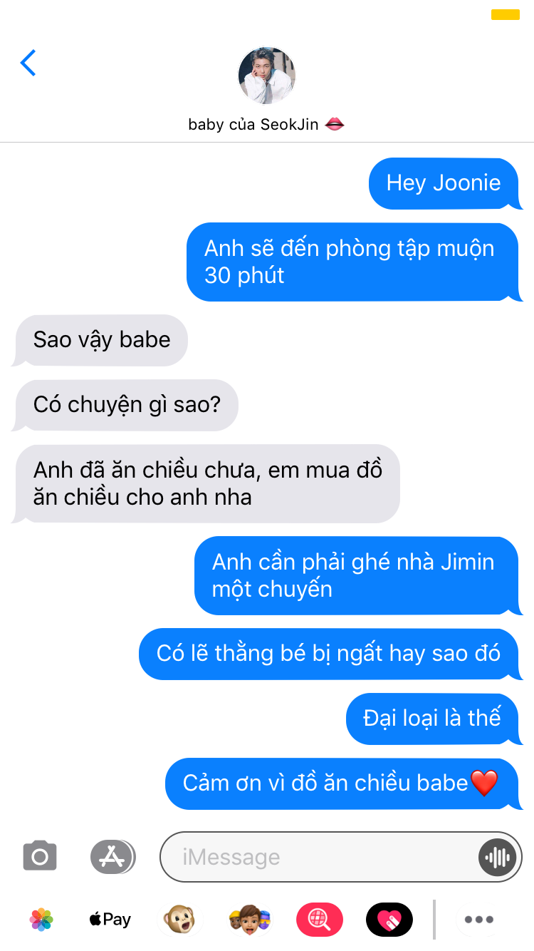
Task: Select Apple Pay in app drawer
Action: coord(110,919)
